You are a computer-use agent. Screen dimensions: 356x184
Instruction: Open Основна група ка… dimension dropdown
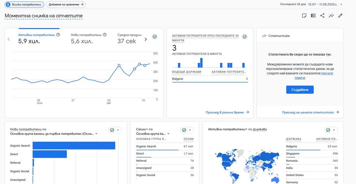(168, 134)
